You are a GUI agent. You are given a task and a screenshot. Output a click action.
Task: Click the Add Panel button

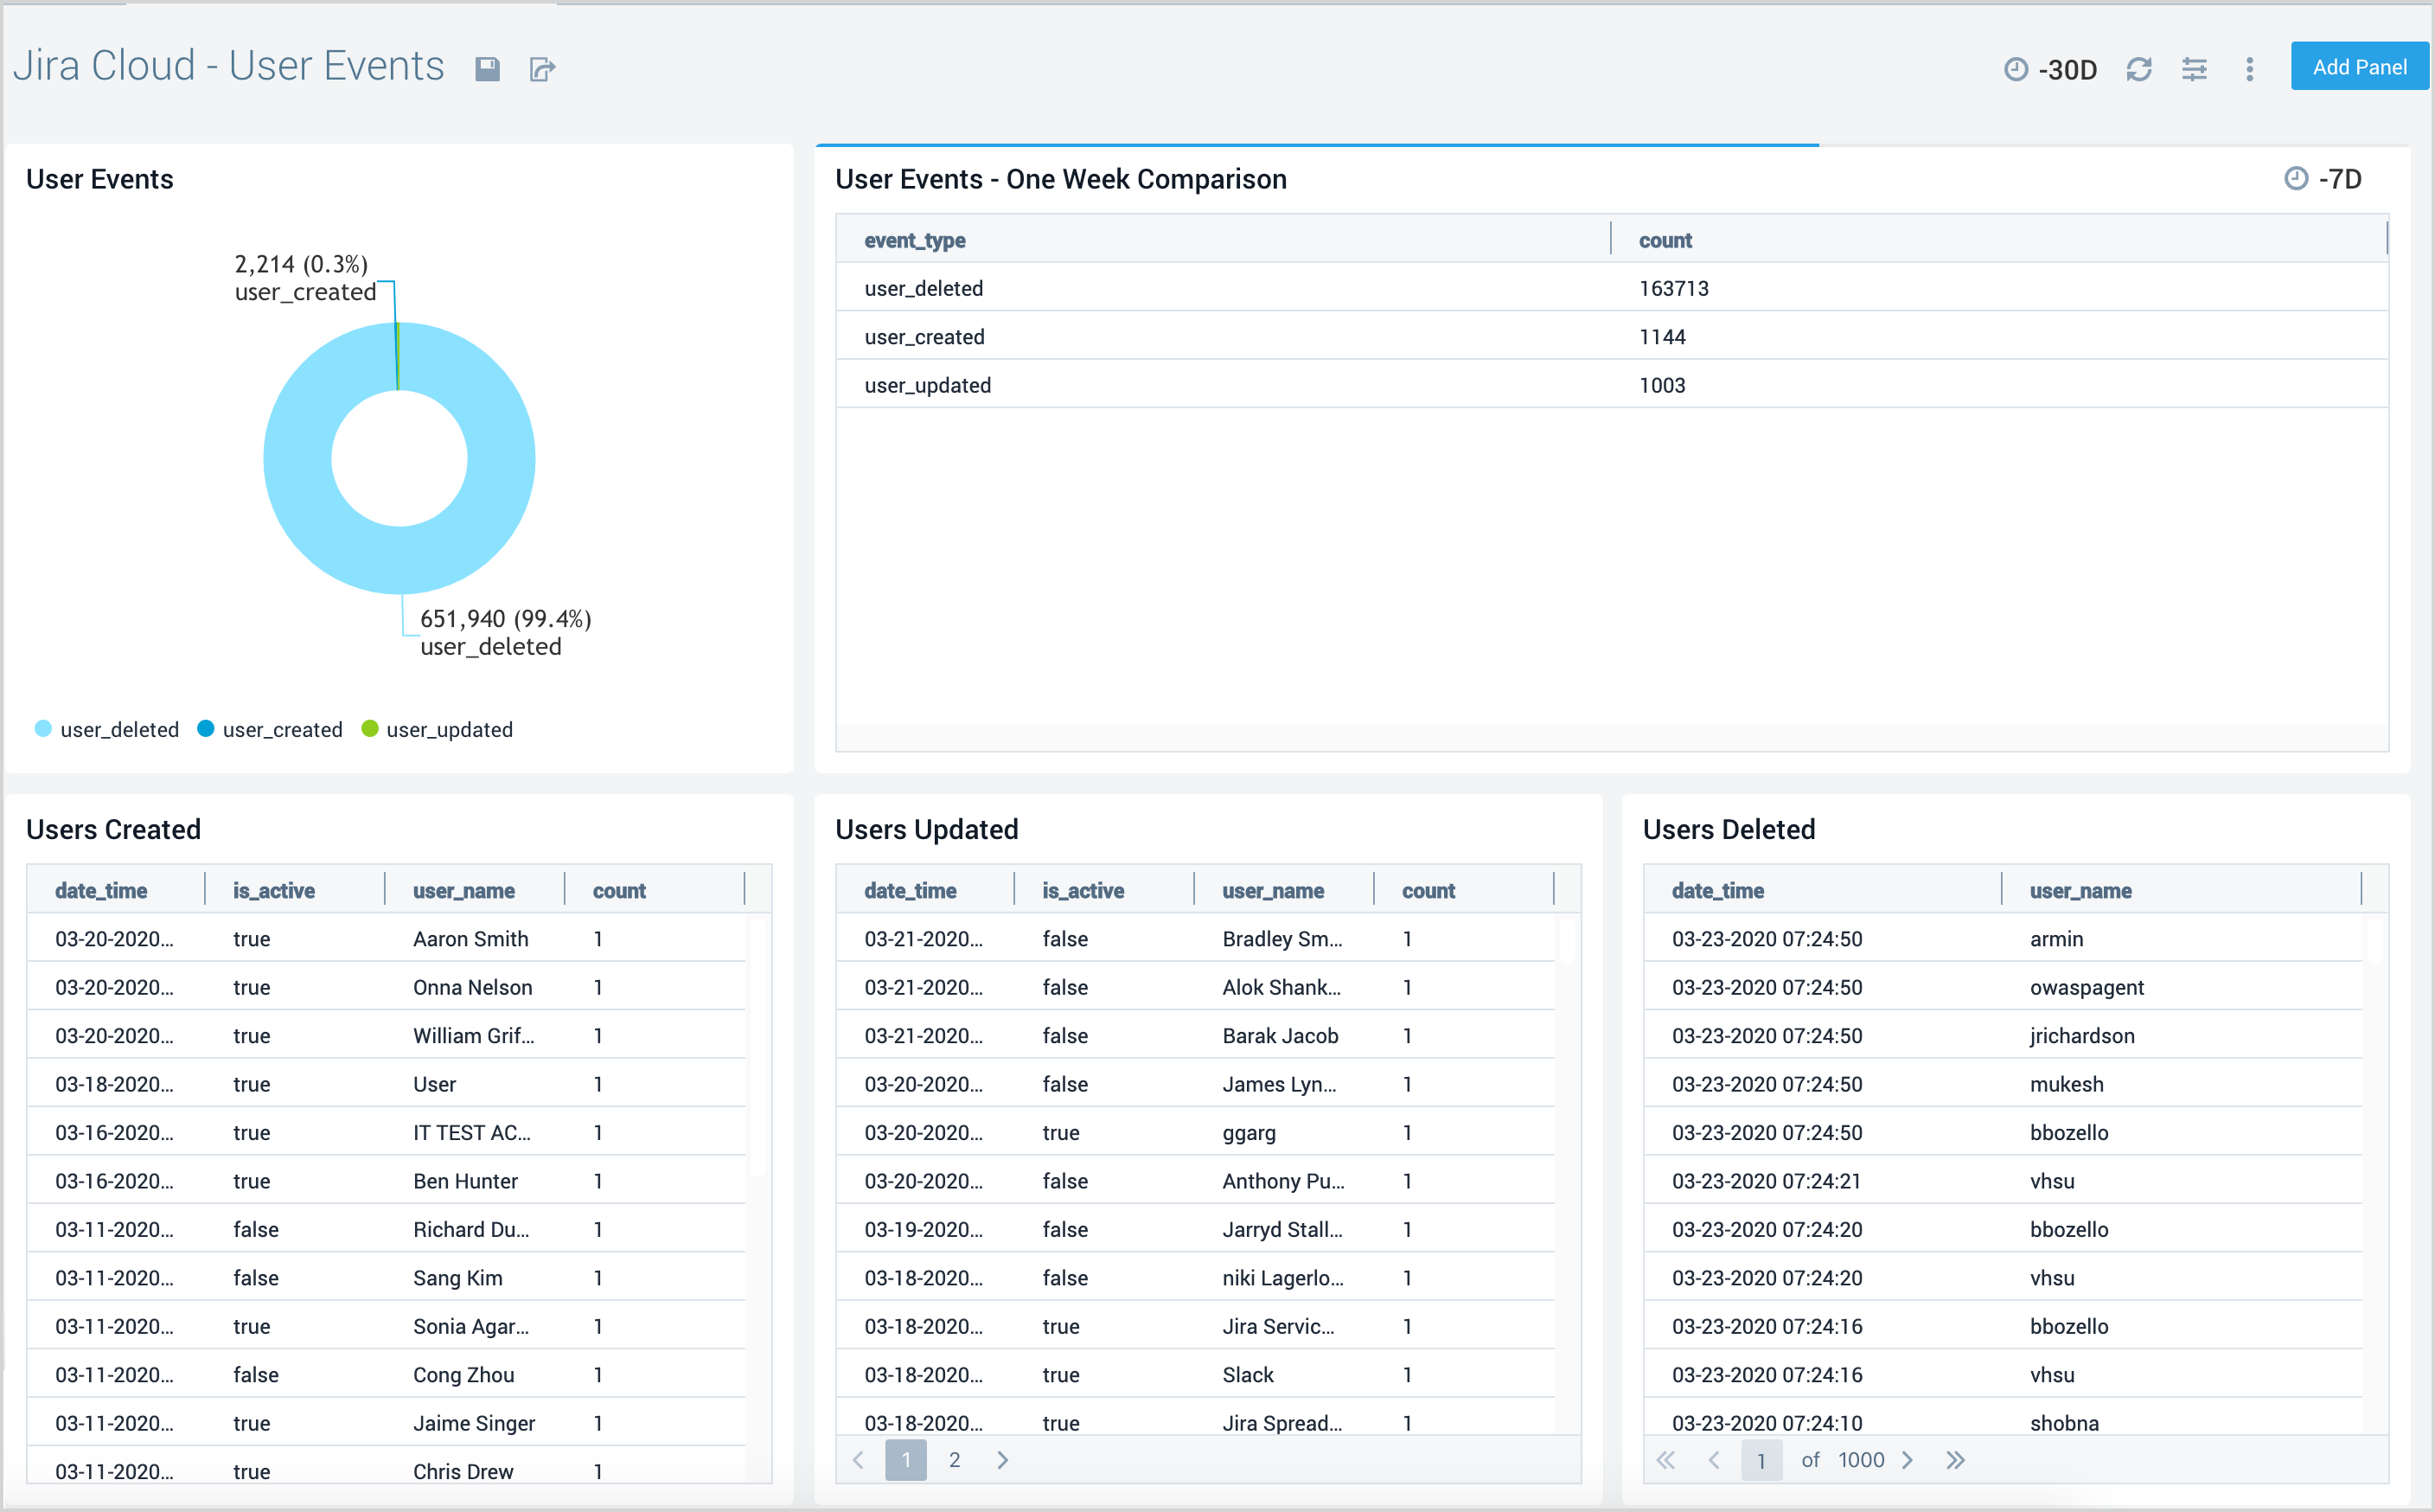[x=2359, y=66]
